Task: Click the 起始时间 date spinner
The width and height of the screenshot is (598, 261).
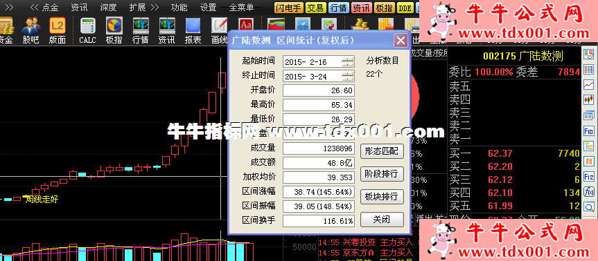Action: click(347, 61)
